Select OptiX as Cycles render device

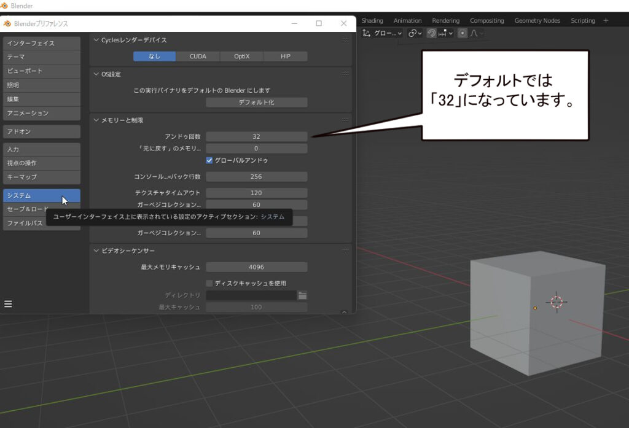(x=242, y=56)
